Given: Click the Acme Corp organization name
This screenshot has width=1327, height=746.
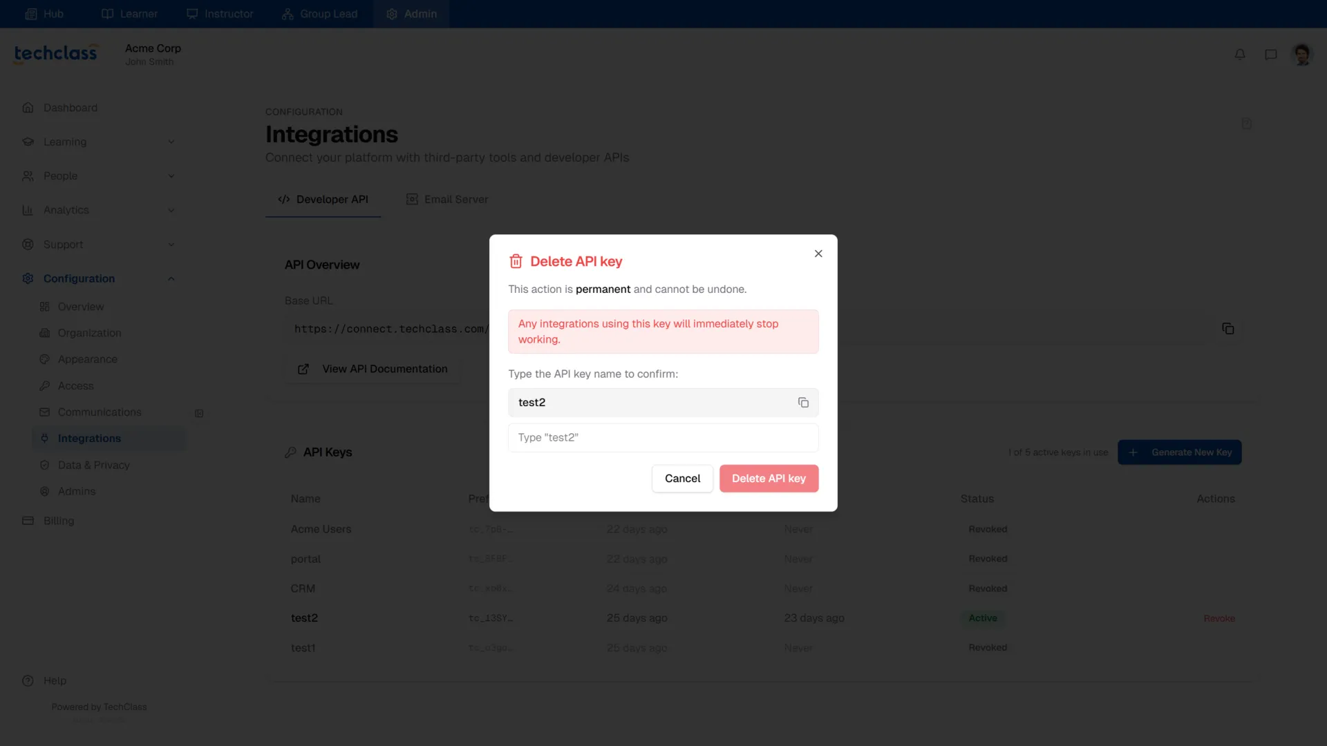Looking at the screenshot, I should [x=153, y=48].
